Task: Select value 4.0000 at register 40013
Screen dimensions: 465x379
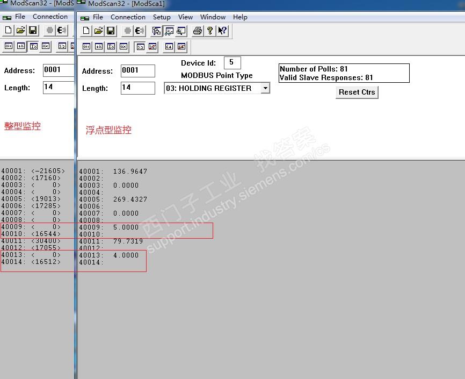Action: [126, 255]
